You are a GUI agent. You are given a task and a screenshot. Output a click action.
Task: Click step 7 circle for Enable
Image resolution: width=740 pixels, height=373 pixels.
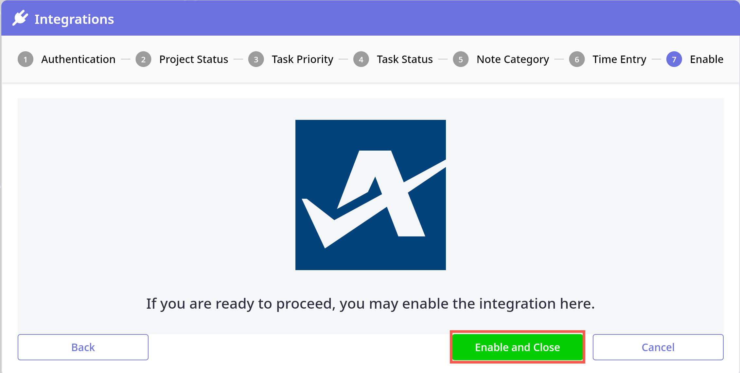(674, 59)
